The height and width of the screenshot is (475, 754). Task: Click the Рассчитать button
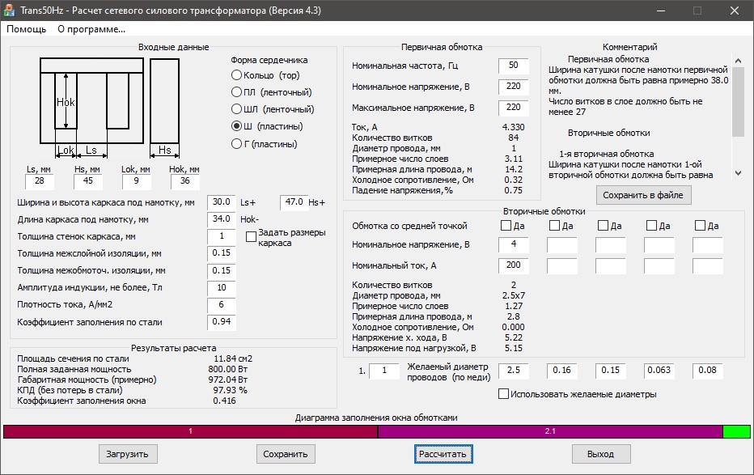pos(443,454)
